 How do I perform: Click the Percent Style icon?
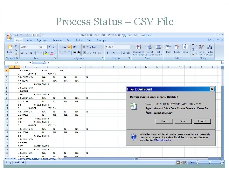tap(114, 53)
